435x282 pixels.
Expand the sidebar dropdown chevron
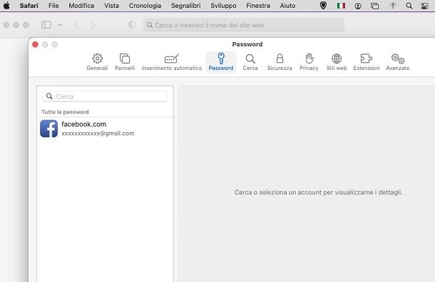[60, 25]
